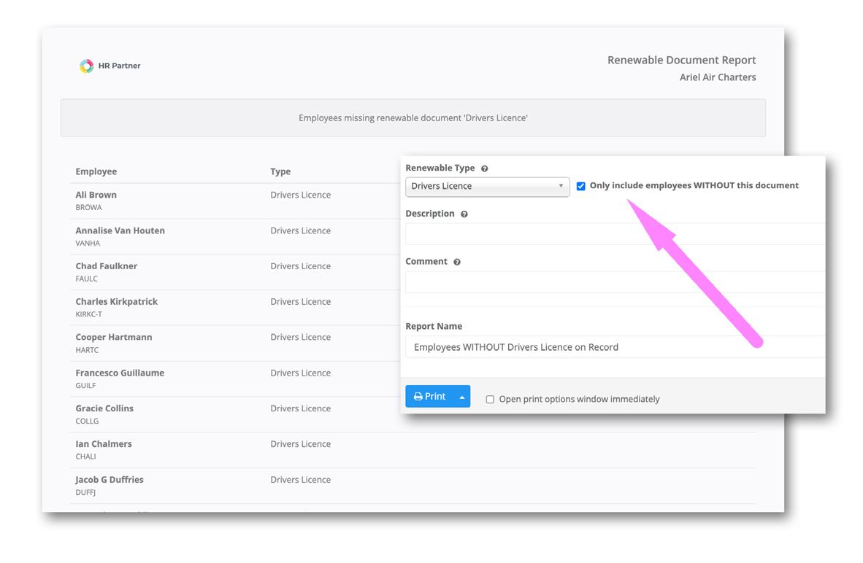The width and height of the screenshot is (863, 563).
Task: Click employee name Gracie Collins
Action: click(104, 408)
